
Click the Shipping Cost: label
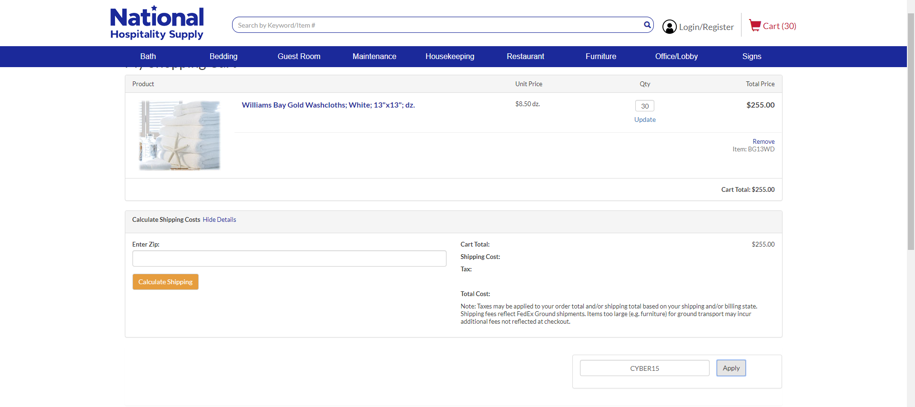[480, 257]
